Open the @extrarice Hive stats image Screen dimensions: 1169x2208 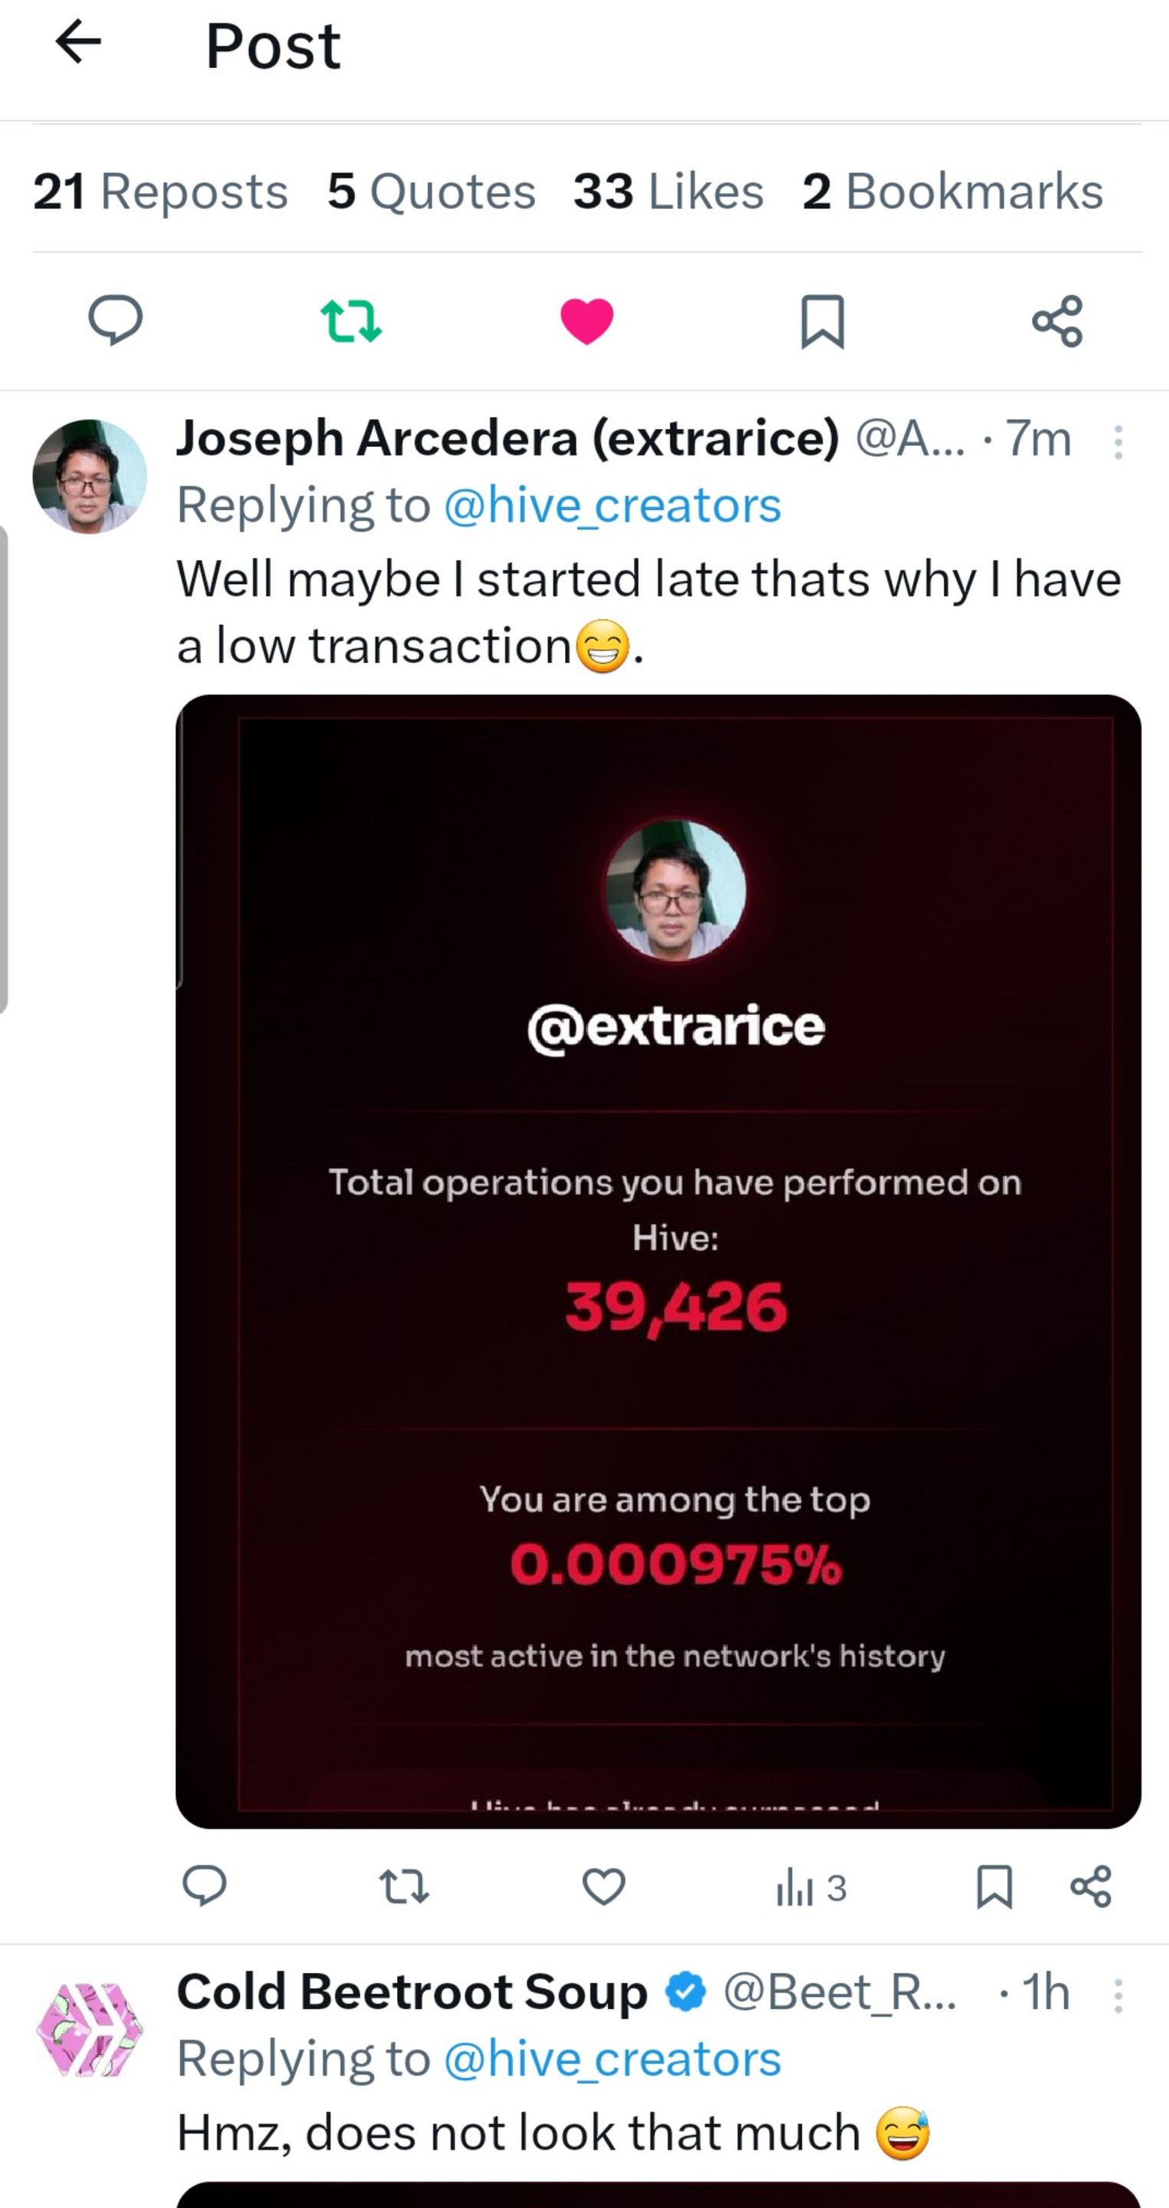(658, 1260)
